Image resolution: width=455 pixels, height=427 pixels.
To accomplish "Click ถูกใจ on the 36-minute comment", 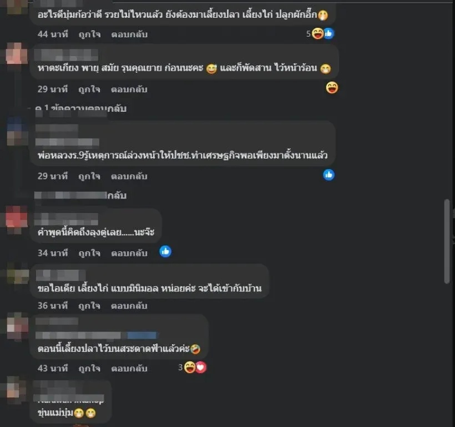I will pyautogui.click(x=89, y=306).
